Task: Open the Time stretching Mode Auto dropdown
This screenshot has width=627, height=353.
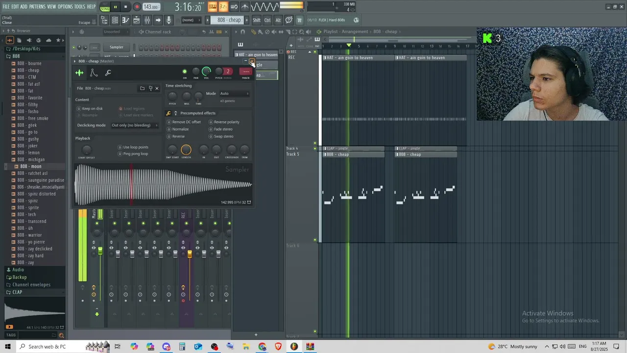Action: point(234,94)
